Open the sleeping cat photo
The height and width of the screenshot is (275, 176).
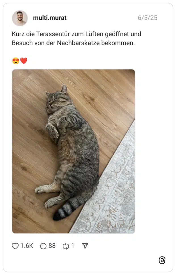74,151
